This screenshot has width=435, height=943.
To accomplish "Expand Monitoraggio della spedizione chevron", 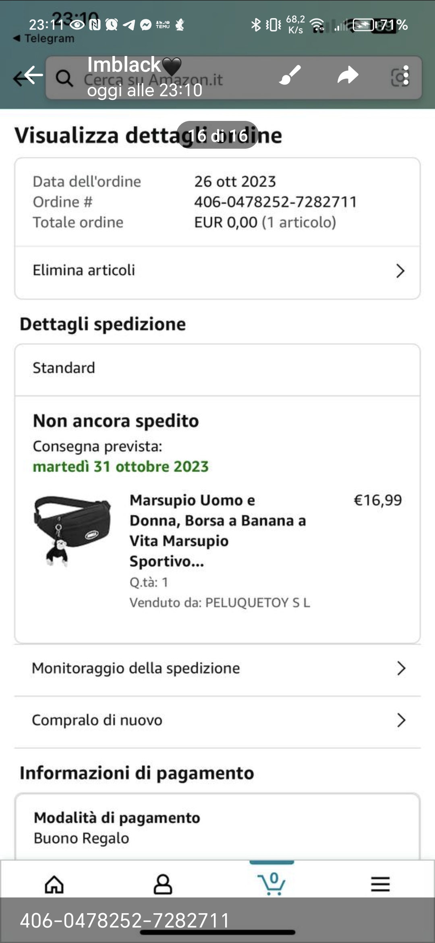I will tap(401, 668).
